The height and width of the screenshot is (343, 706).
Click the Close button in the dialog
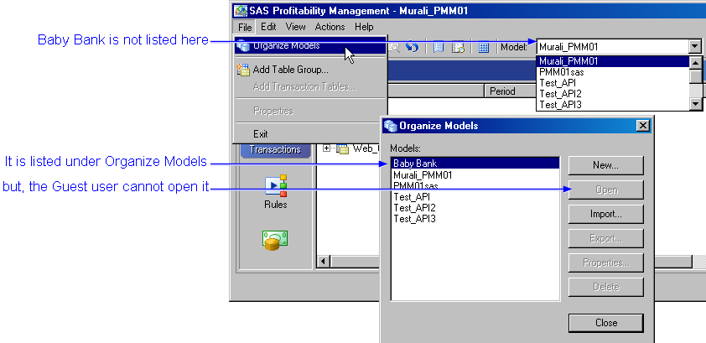tap(605, 323)
